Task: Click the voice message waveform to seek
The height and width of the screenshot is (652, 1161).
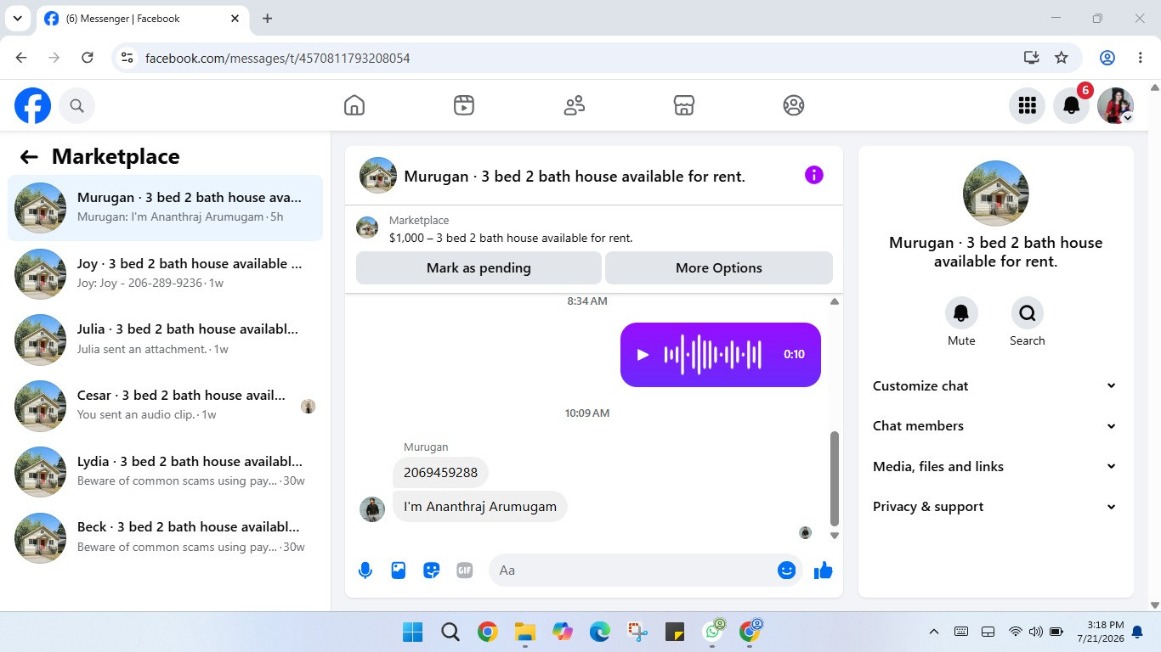Action: click(713, 355)
